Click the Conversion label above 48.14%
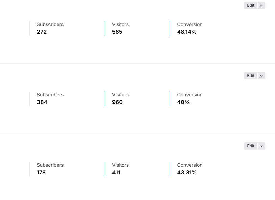Viewport: 275px width, 200px height. (x=190, y=24)
